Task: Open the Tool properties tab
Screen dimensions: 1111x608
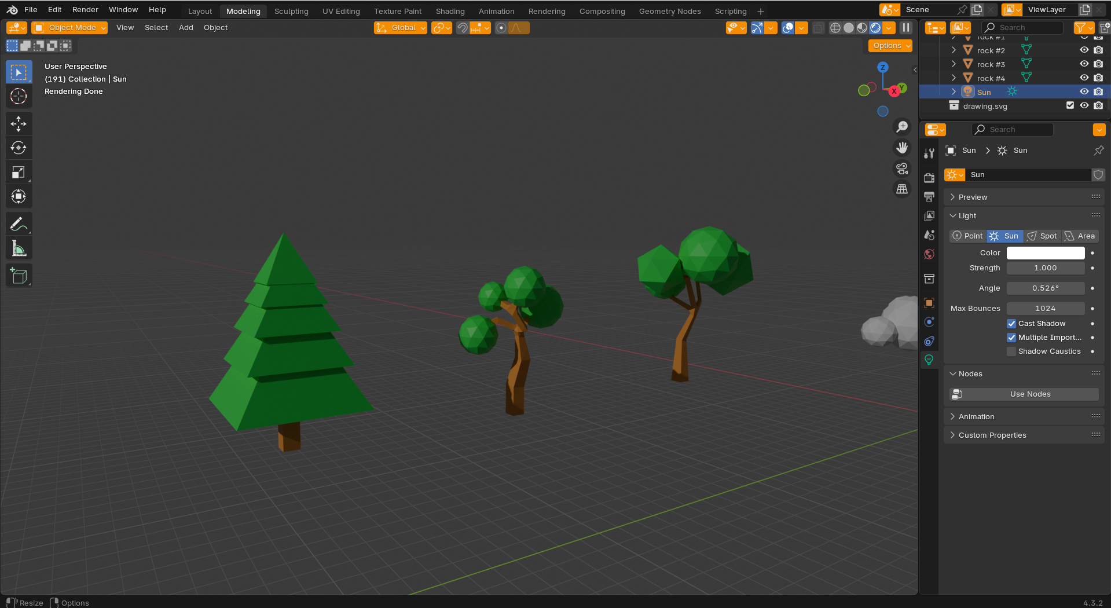Action: click(929, 153)
